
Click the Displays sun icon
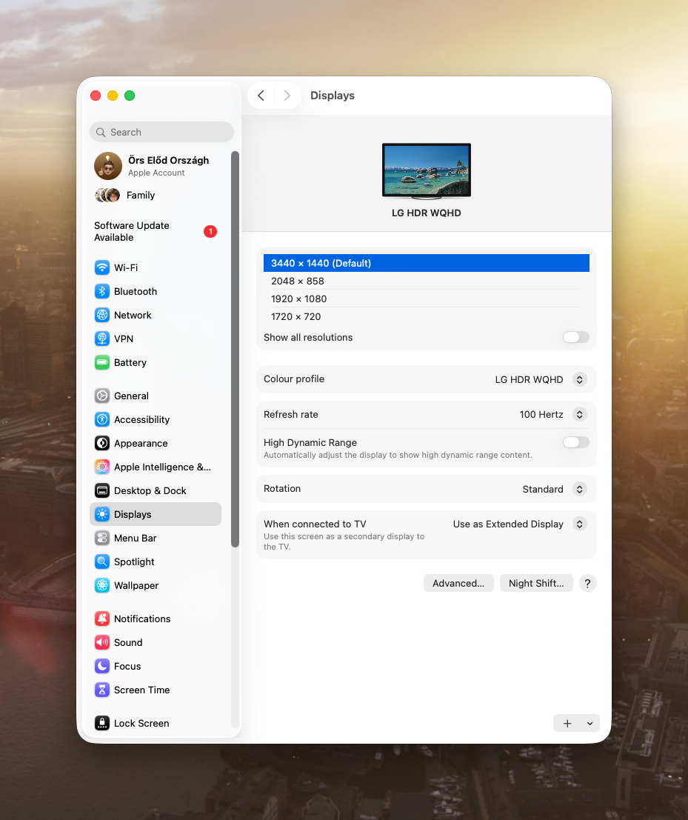pyautogui.click(x=102, y=515)
